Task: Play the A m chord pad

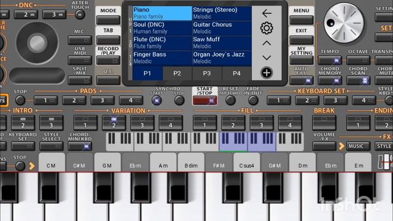Action: click(x=163, y=163)
